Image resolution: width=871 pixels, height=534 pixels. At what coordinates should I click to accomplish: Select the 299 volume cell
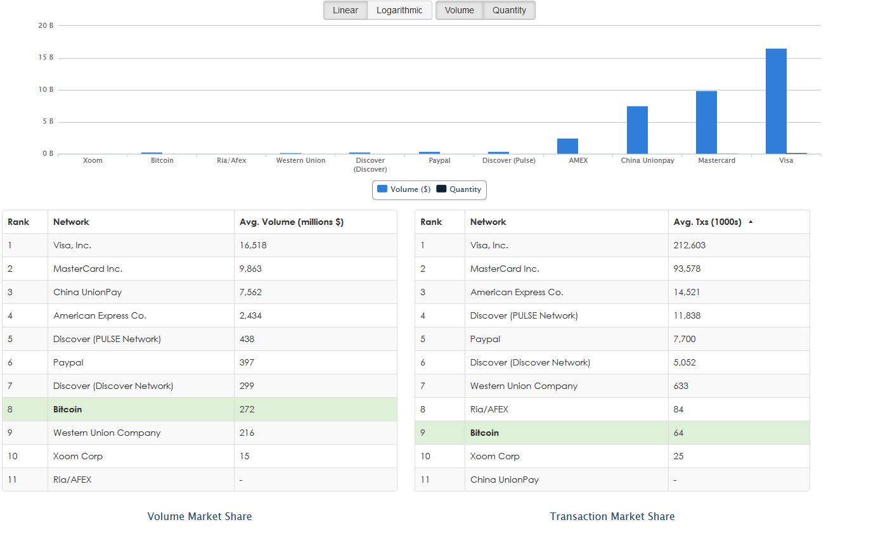[x=316, y=386]
